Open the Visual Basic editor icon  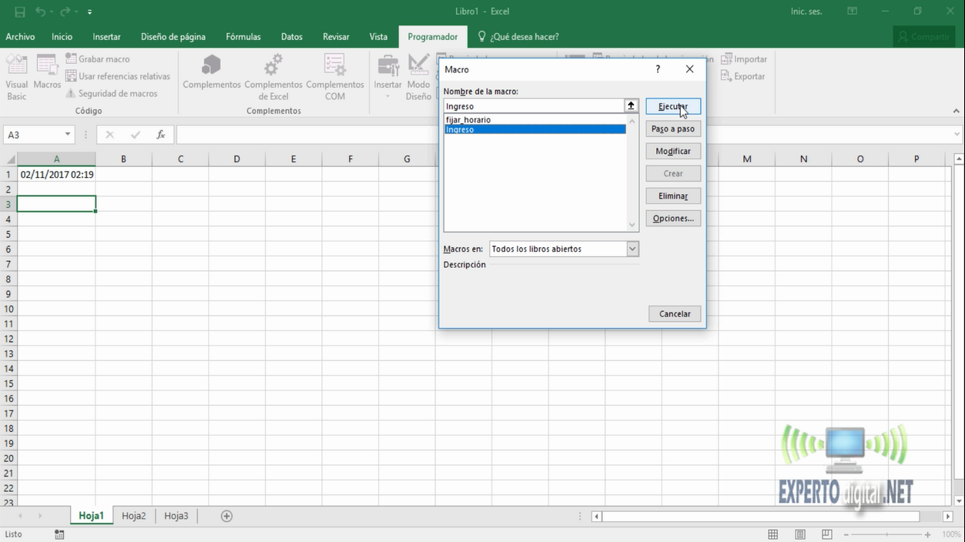17,69
